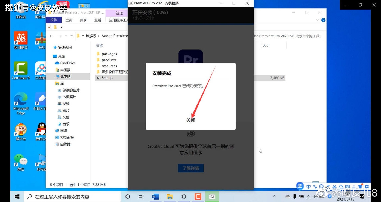Go up one folder level in Explorer
The image size is (381, 202).
[x=72, y=36]
